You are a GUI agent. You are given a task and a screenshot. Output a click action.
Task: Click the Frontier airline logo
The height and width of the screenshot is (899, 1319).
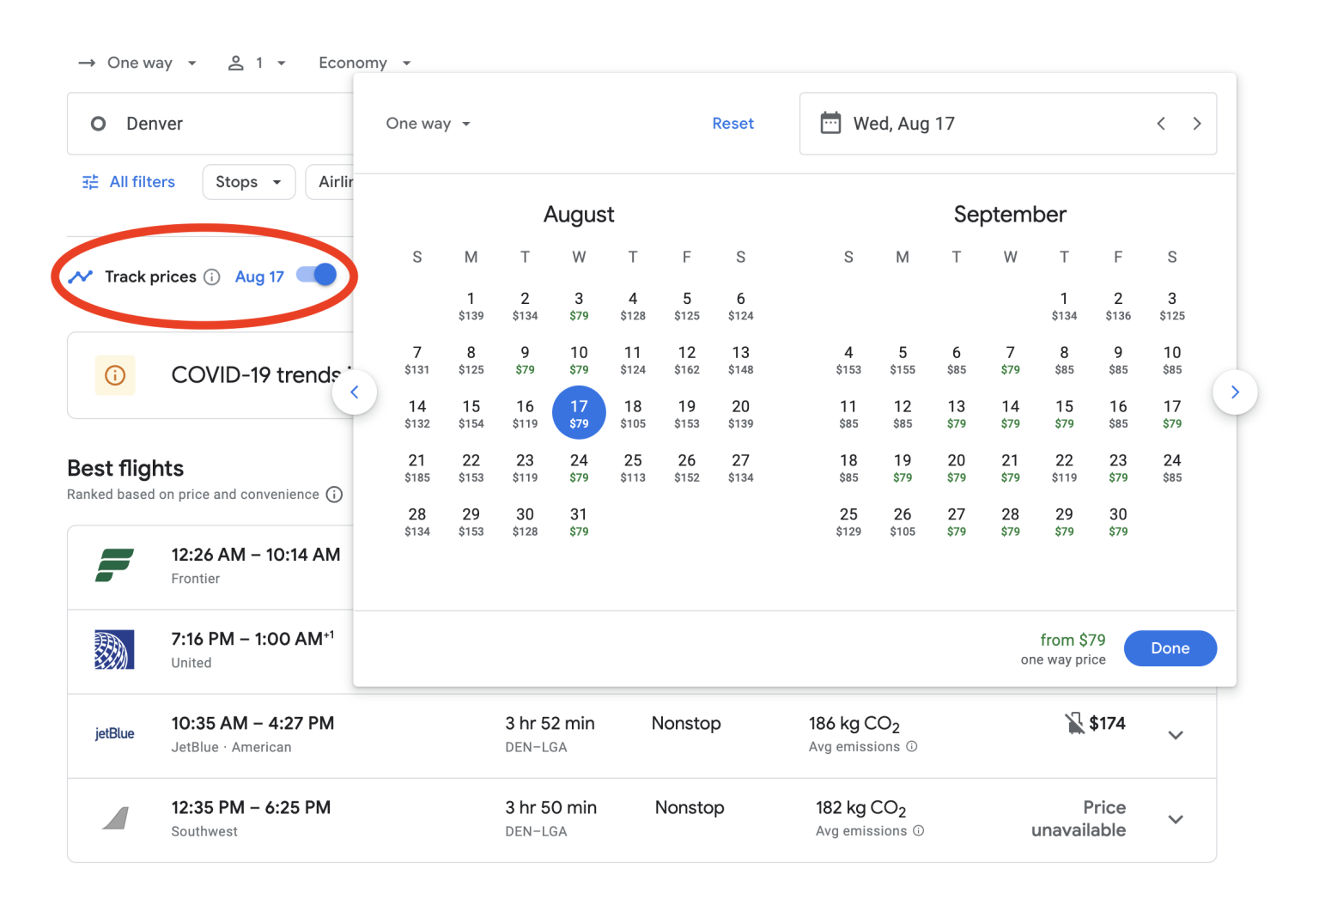click(x=114, y=566)
